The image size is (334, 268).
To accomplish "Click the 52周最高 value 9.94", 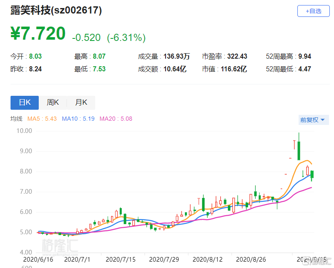I will pyautogui.click(x=305, y=56).
